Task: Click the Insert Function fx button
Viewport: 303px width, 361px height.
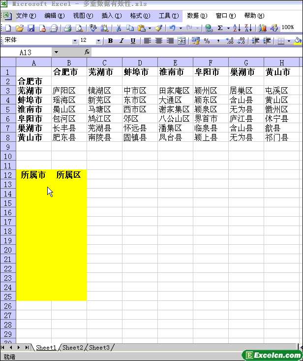Action: coord(87,52)
